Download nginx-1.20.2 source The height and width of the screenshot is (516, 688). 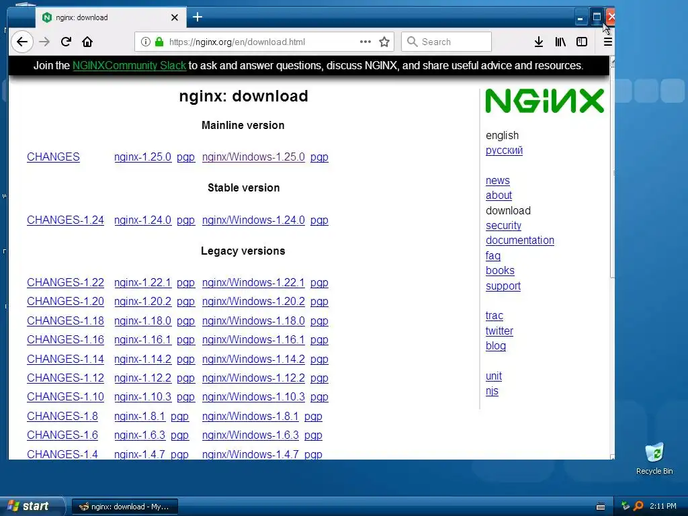point(142,302)
